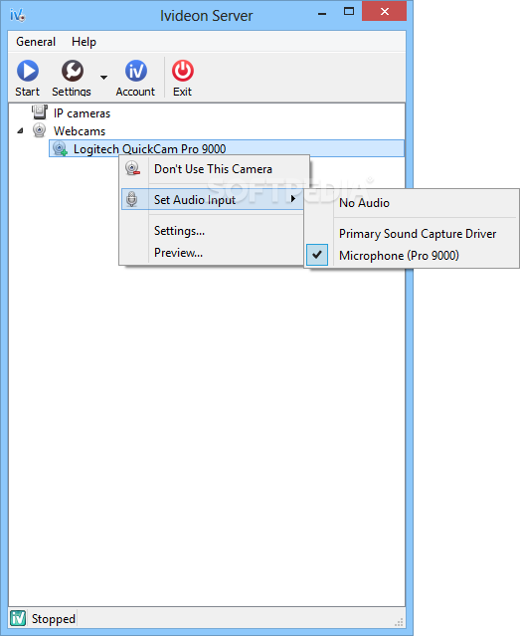Click the green iV status bar icon
The width and height of the screenshot is (520, 636).
[18, 618]
